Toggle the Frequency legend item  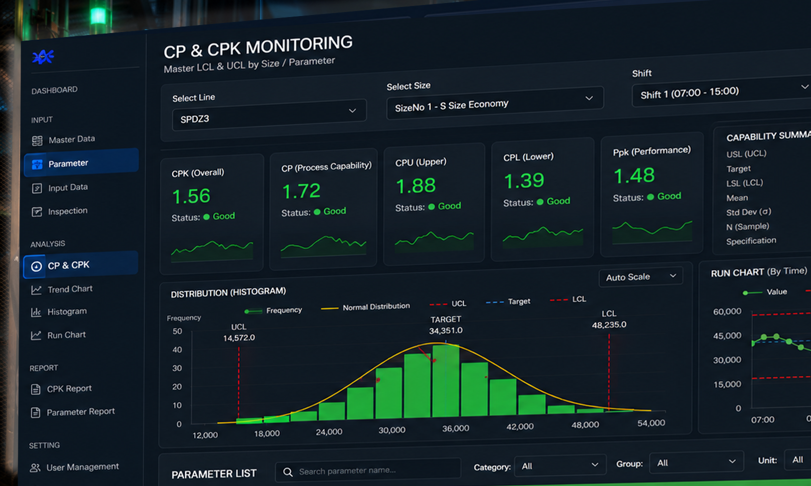point(273,311)
